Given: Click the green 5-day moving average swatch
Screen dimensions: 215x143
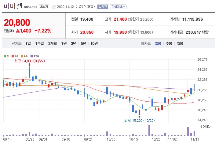Looking at the screenshot, I should 5,56.
